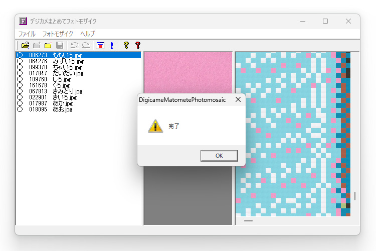Click the yellow folder icon with red mark

48,45
